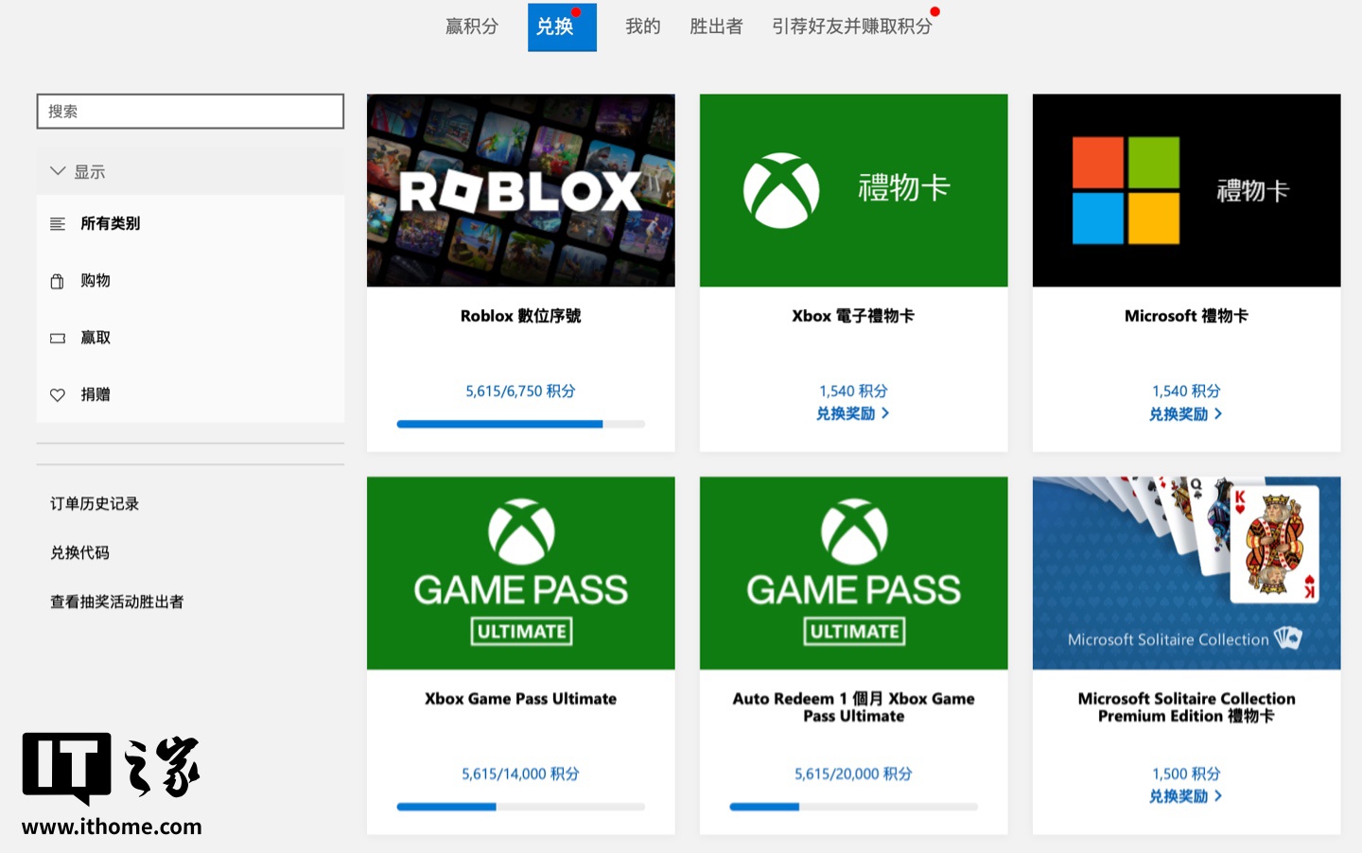The image size is (1362, 853).
Task: Open the Microsoft 禮物卡 black image
Action: tap(1187, 190)
